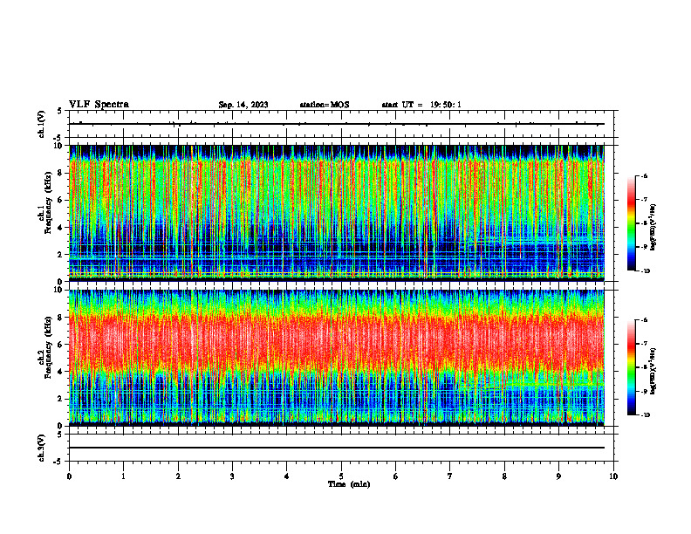Click the "-6" label on ch.1 colorbar
Viewport: 691px width, 534px height.
click(644, 176)
